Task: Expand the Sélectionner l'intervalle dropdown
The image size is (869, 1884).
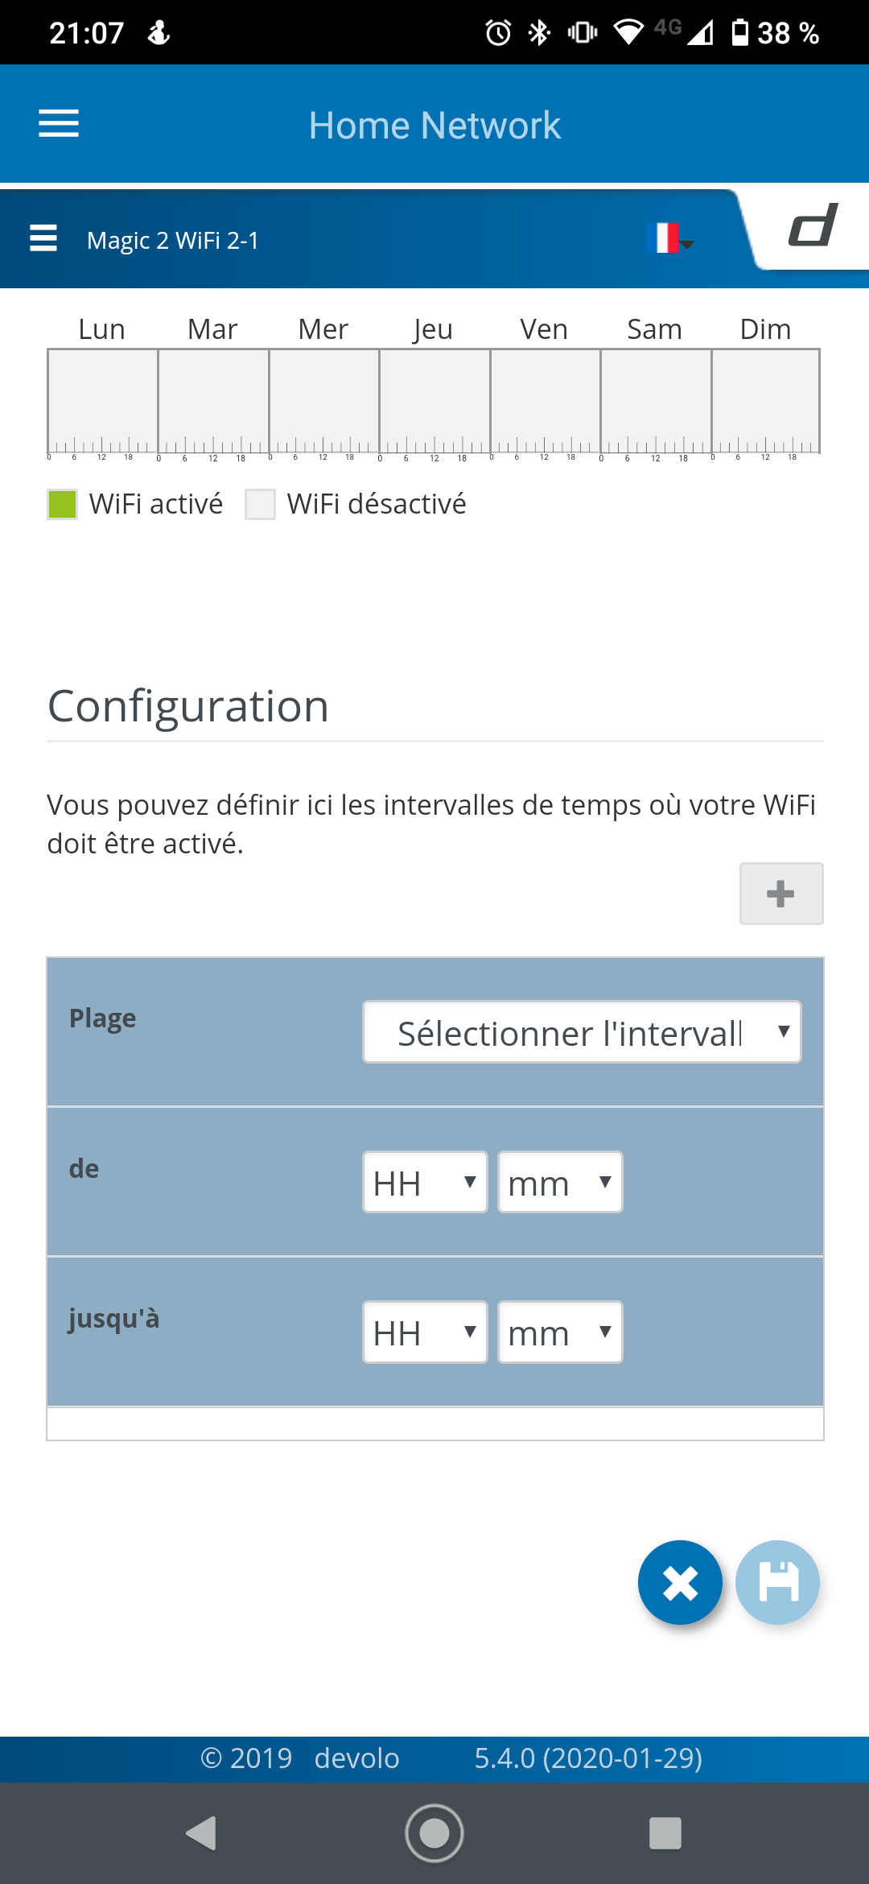Action: [582, 1032]
